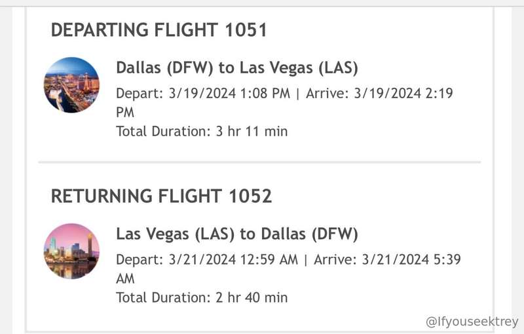Click the Arrive 3/21/2024 5:39 time
The width and height of the screenshot is (524, 334).
tap(387, 259)
